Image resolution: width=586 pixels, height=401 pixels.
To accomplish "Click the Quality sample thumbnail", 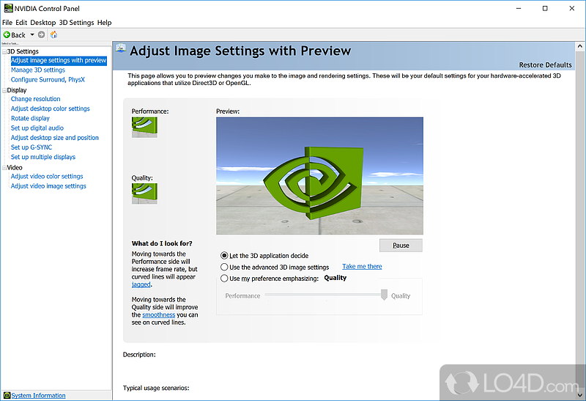I will 144,194.
